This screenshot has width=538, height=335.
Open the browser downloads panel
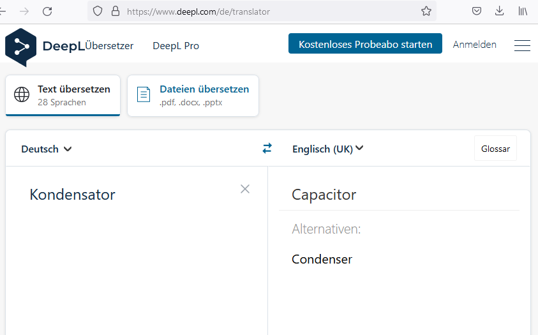click(x=500, y=11)
